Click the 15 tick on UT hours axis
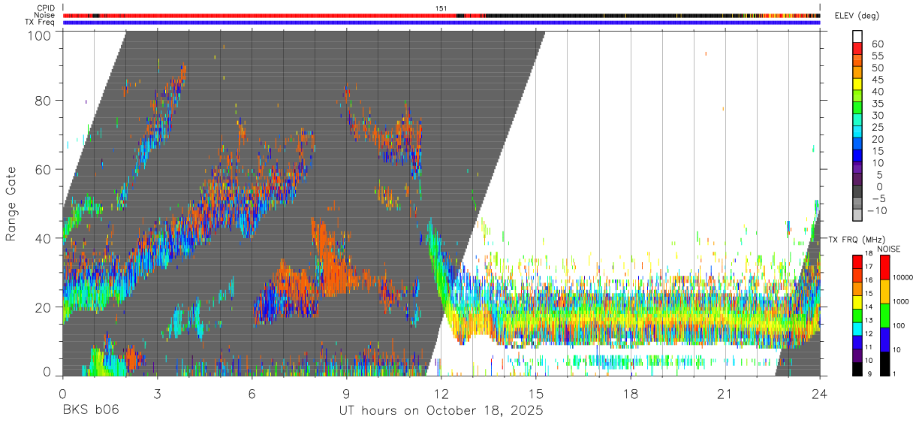 [x=536, y=393]
